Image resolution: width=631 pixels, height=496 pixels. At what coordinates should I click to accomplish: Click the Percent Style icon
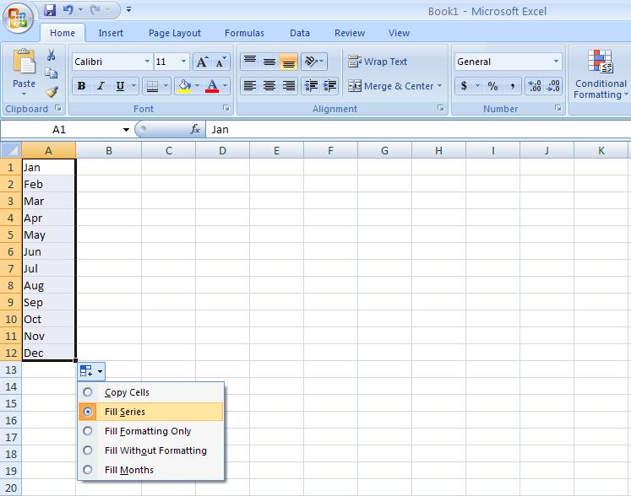pyautogui.click(x=492, y=86)
